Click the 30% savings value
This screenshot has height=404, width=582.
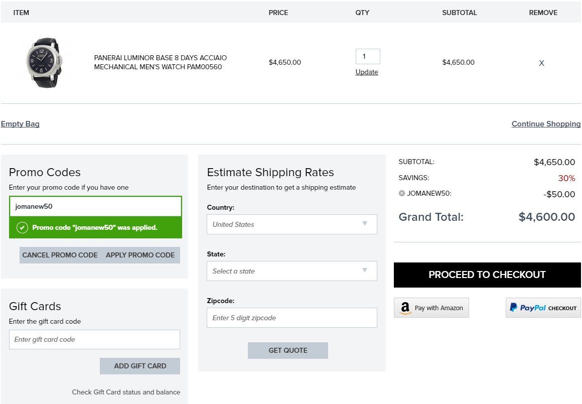tap(567, 178)
